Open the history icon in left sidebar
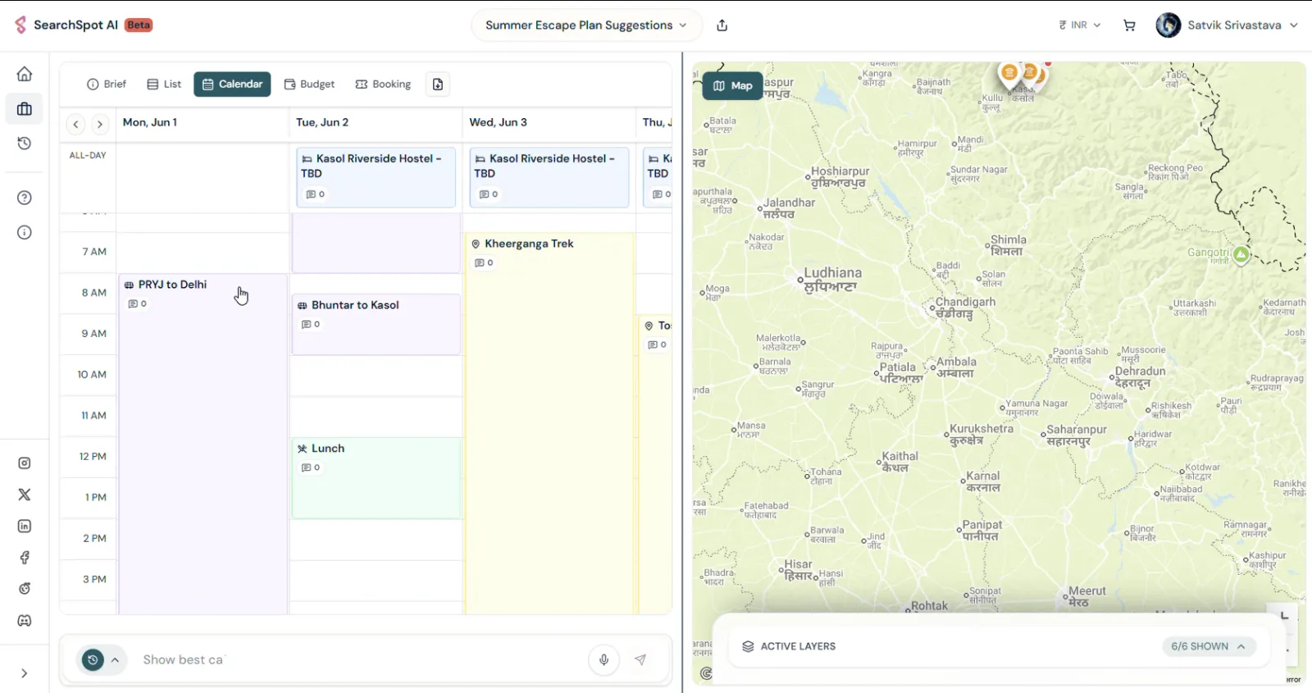 tap(25, 144)
